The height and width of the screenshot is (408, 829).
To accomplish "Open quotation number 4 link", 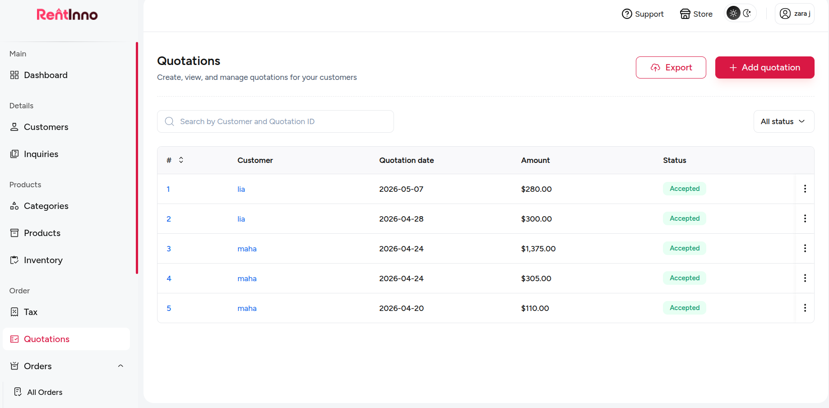I will pos(169,278).
